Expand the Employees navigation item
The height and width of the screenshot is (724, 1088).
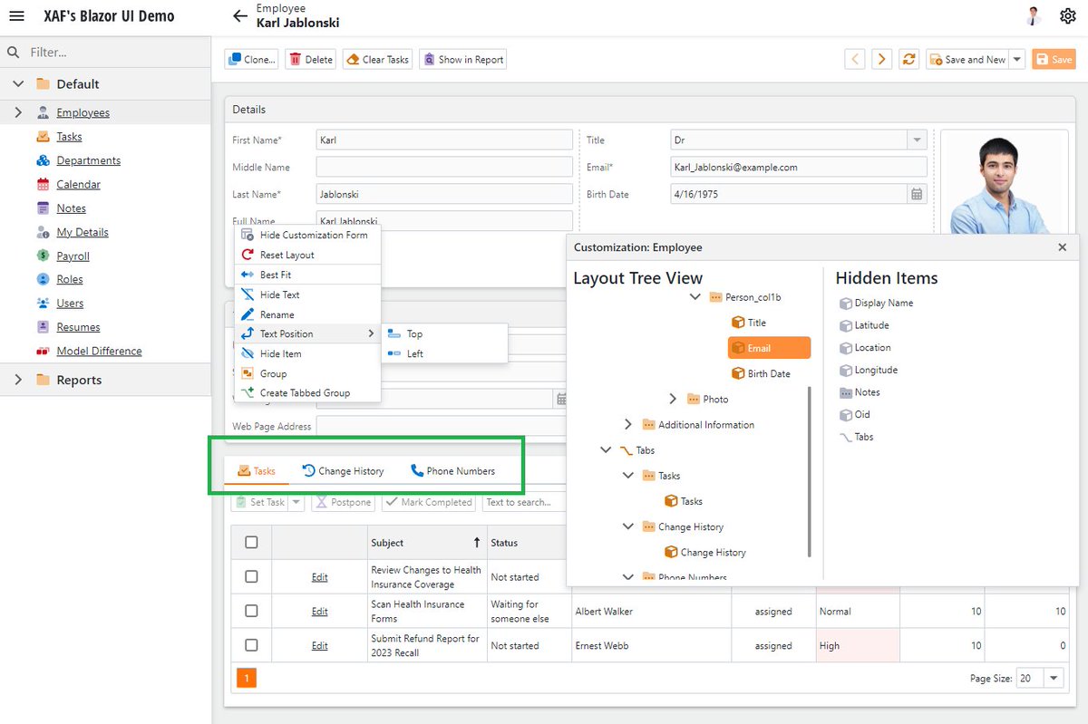point(18,113)
